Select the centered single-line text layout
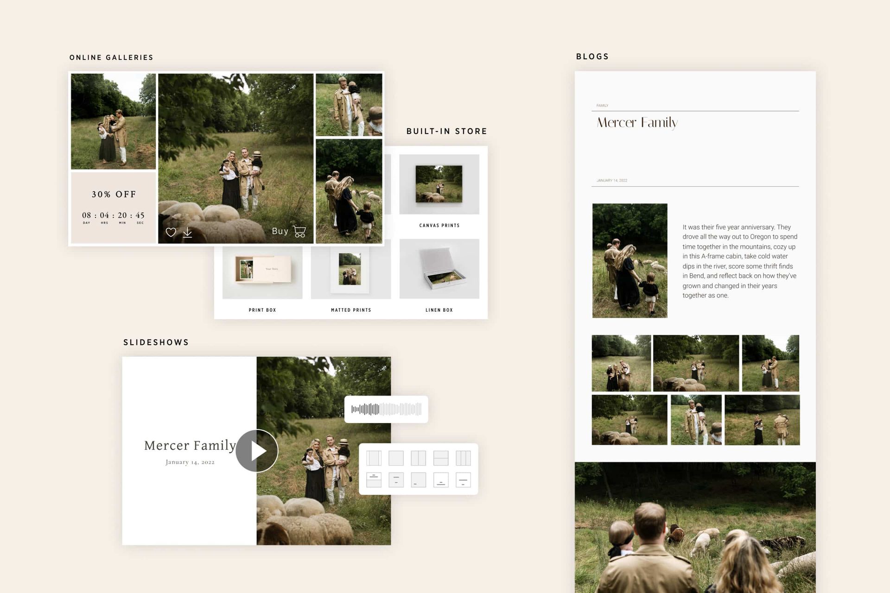Image resolution: width=890 pixels, height=593 pixels. 464,479
